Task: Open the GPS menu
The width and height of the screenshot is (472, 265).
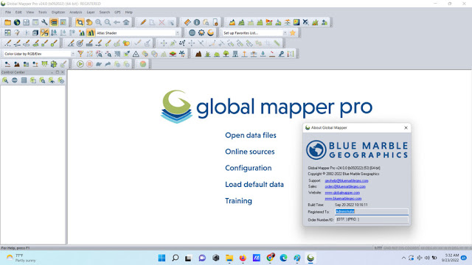Action: pyautogui.click(x=117, y=13)
